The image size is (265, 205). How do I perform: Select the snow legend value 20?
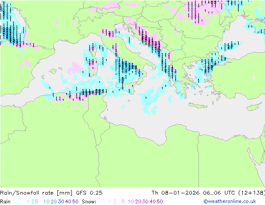click(138, 202)
